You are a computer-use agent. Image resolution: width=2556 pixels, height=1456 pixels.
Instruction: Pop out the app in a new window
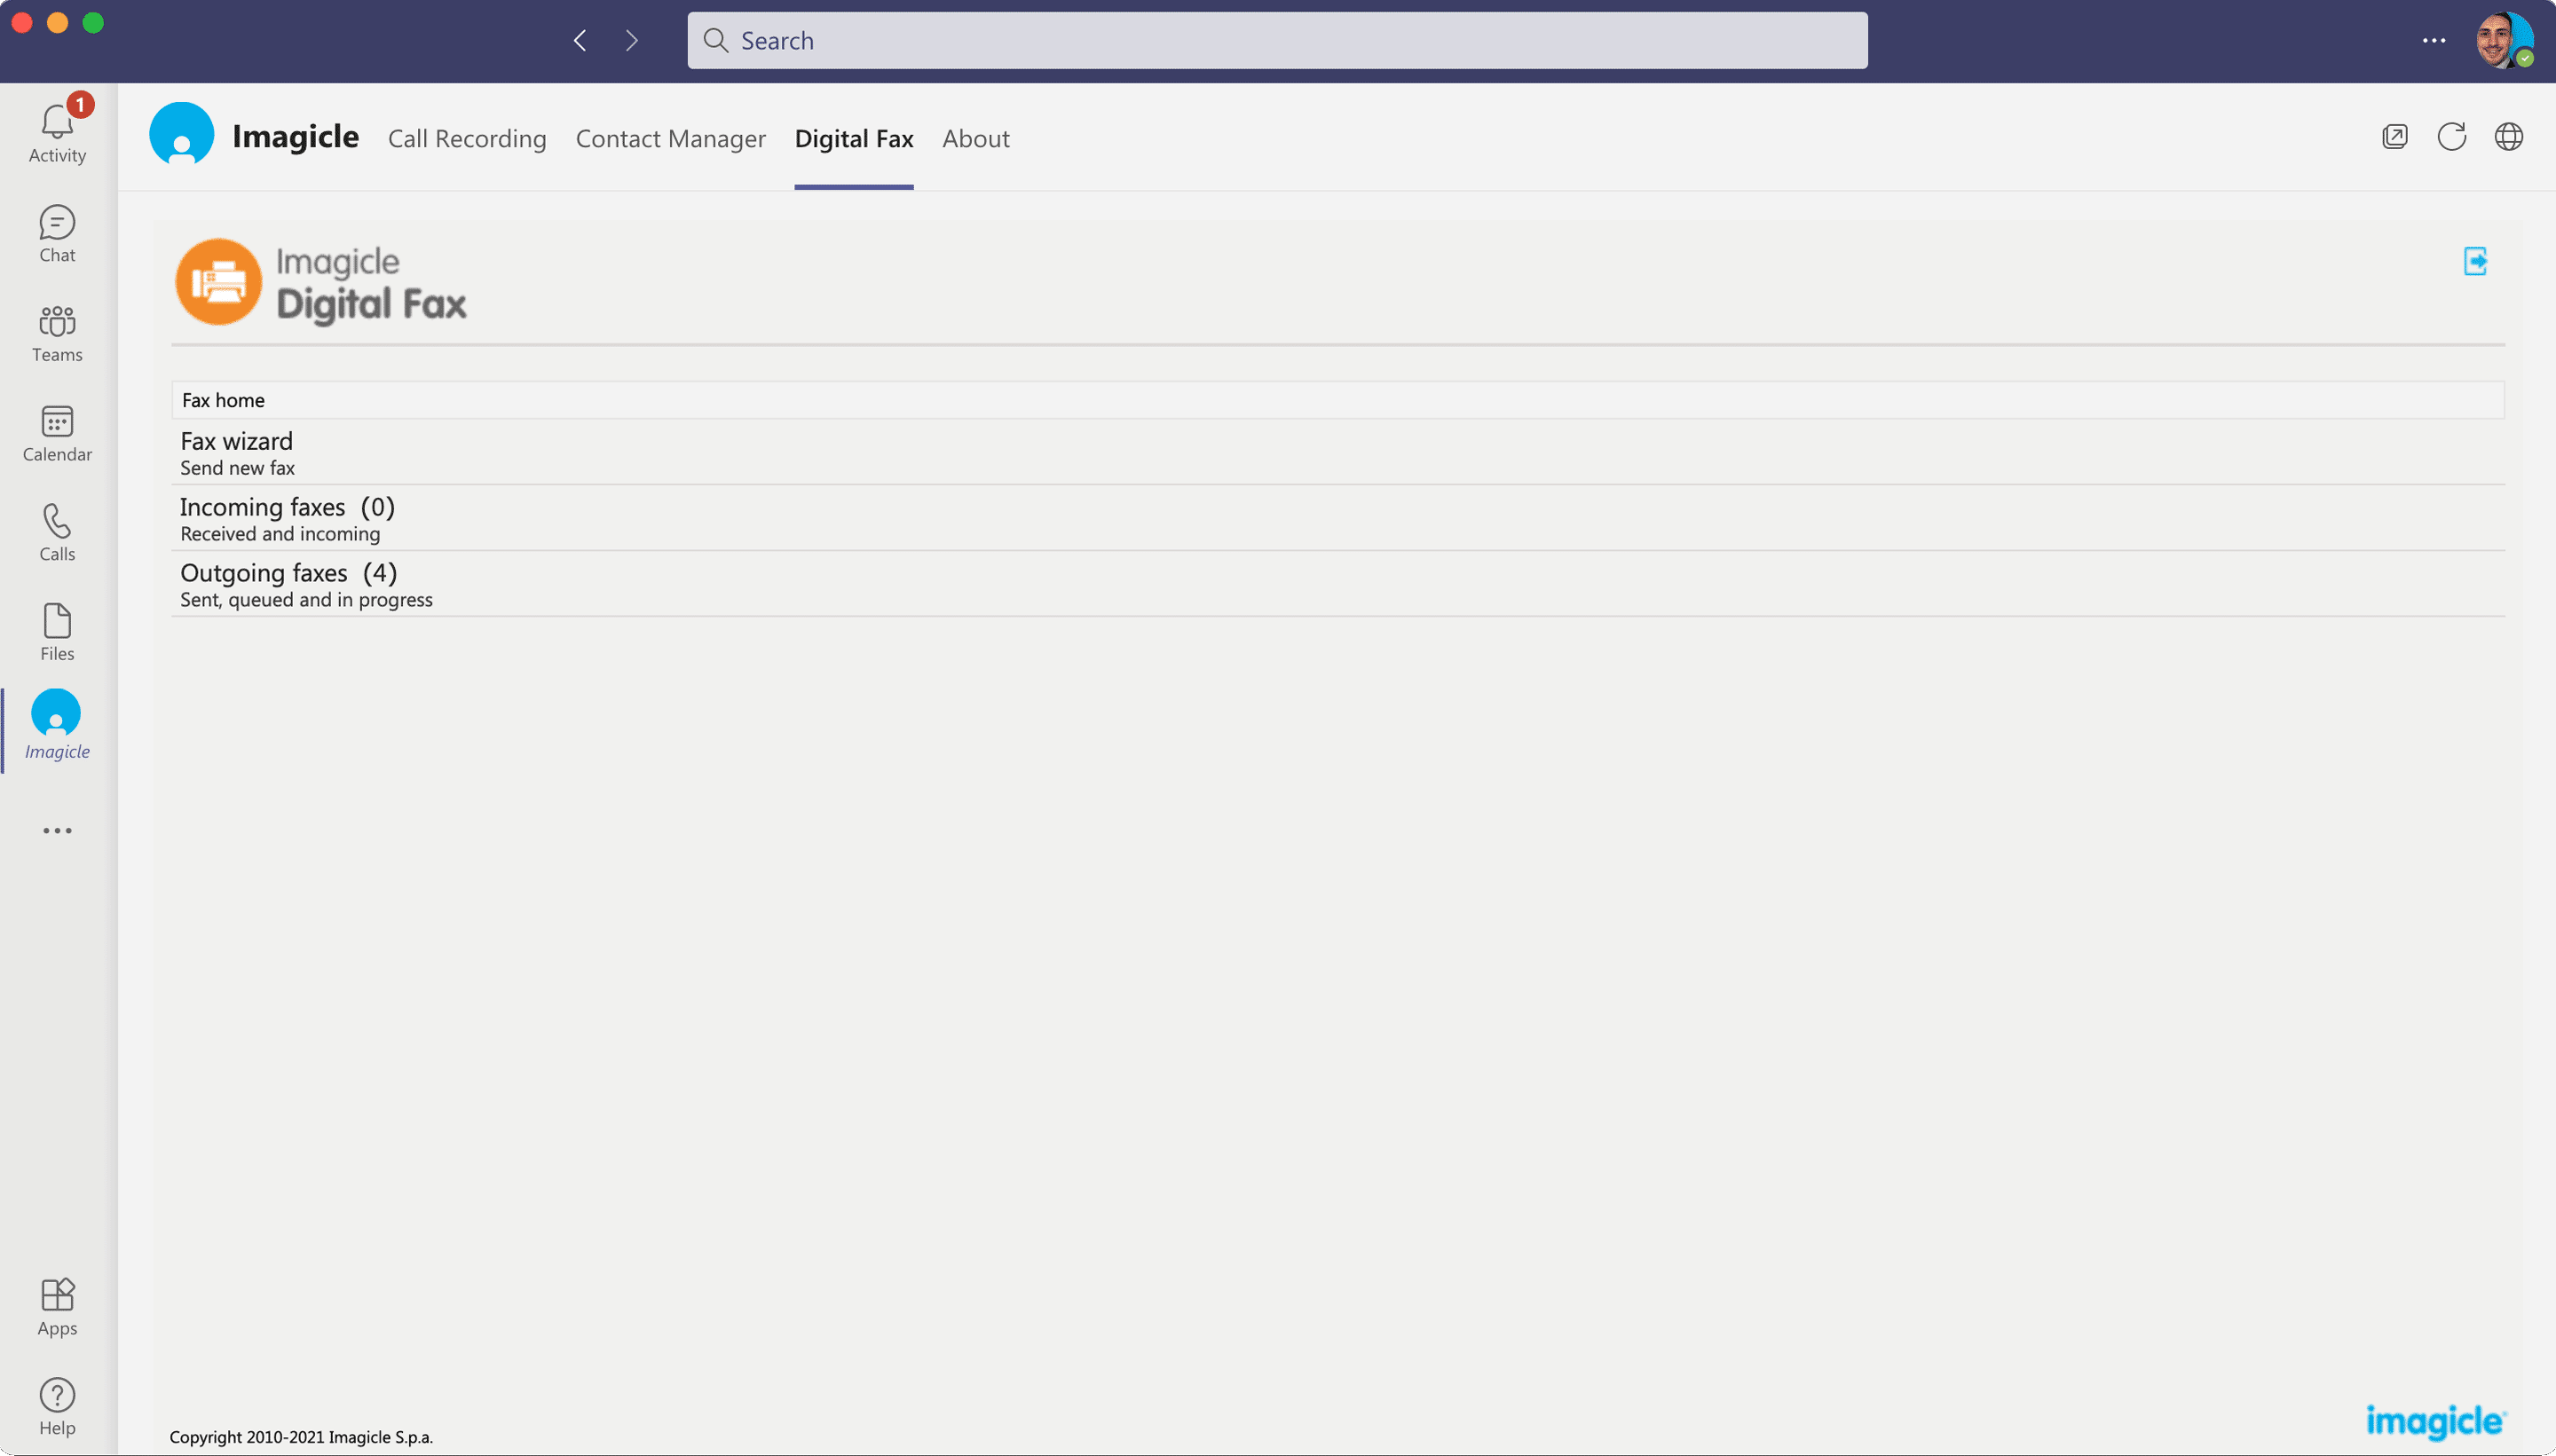[x=2394, y=137]
